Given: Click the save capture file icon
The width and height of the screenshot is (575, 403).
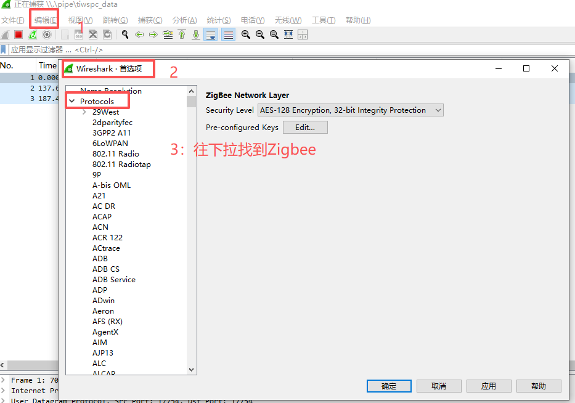Looking at the screenshot, I should pyautogui.click(x=79, y=35).
